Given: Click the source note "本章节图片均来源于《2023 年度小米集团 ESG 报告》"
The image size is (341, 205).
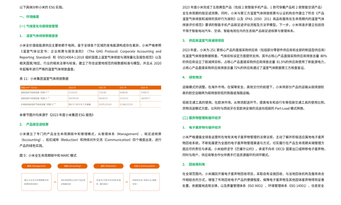Looking at the screenshot, I should (57, 115).
